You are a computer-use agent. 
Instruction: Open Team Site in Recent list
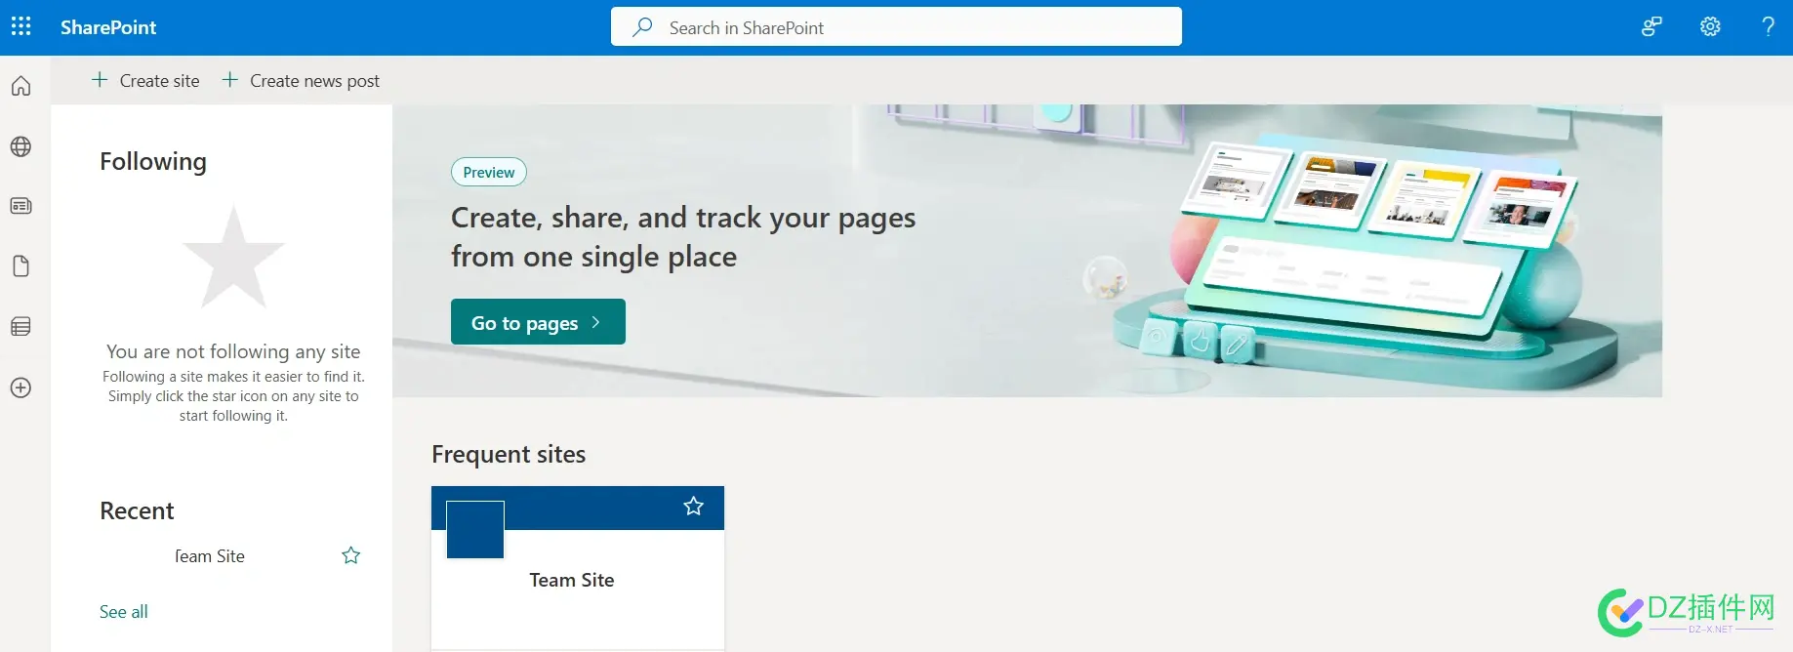click(210, 556)
